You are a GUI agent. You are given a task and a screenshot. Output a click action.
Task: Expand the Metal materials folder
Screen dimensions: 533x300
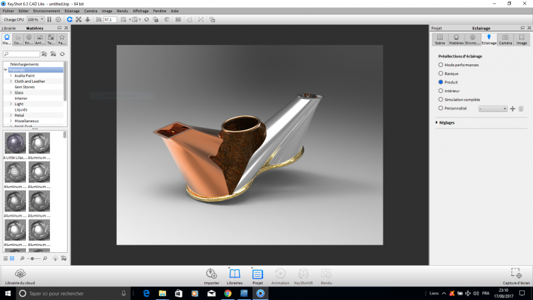coord(10,115)
